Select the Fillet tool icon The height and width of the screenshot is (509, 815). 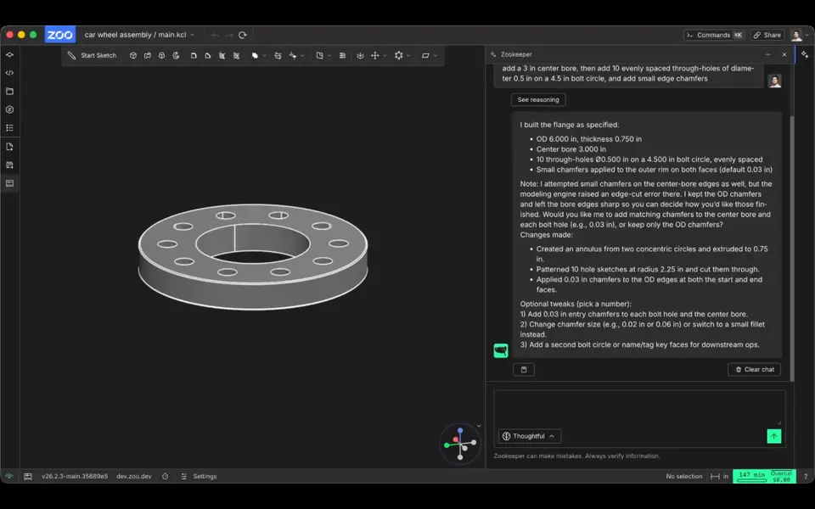click(194, 56)
